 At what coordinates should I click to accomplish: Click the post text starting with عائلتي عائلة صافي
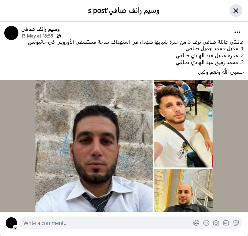[136, 42]
